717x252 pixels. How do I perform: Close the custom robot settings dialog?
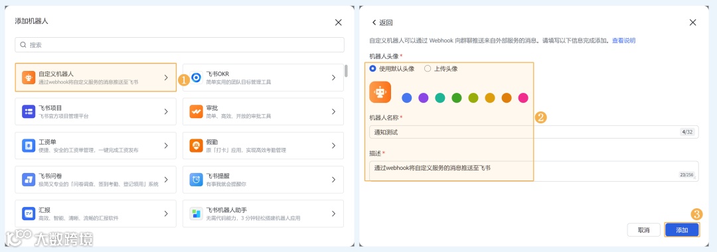click(692, 23)
